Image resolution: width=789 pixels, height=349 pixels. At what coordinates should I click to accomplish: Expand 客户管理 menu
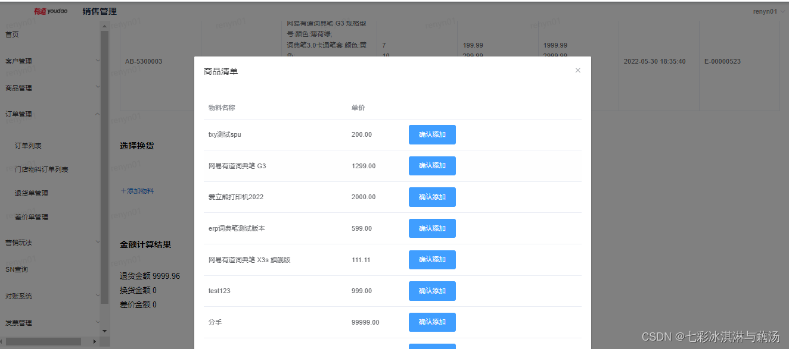(50, 61)
